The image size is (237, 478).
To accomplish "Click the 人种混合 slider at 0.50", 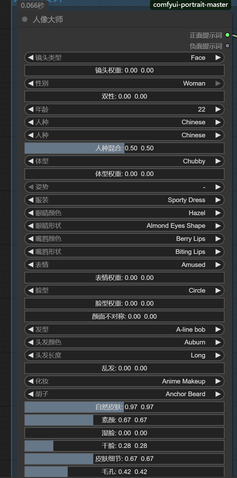I will (124, 148).
